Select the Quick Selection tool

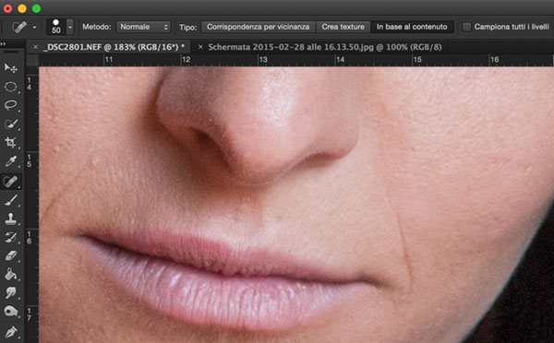click(10, 124)
